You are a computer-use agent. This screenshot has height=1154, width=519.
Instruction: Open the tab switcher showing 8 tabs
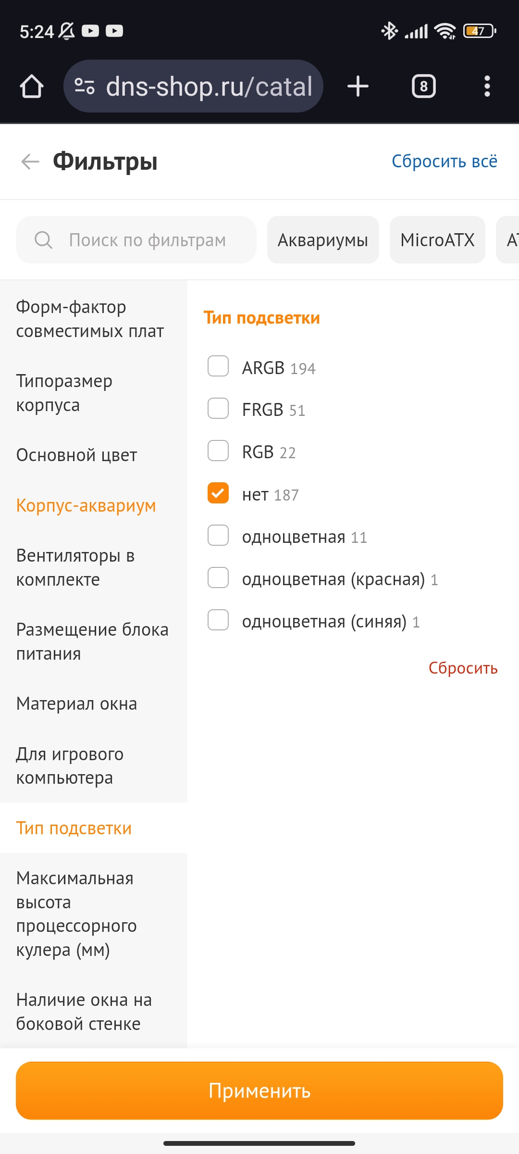[423, 87]
